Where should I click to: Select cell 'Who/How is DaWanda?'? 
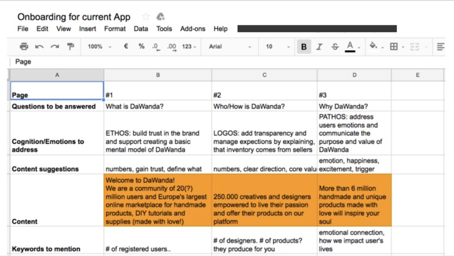pyautogui.click(x=264, y=106)
